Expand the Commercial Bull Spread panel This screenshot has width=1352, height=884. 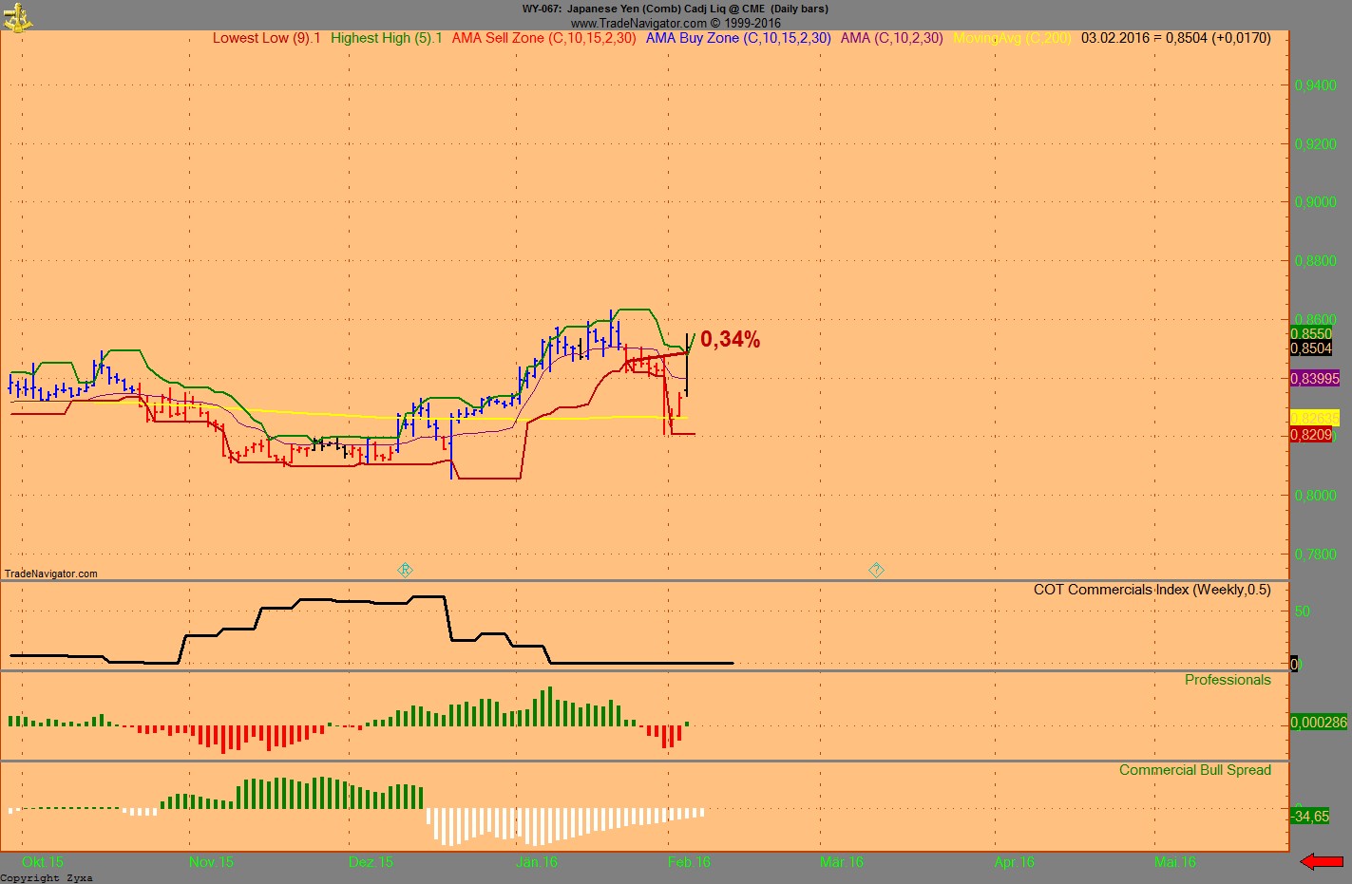(1196, 770)
